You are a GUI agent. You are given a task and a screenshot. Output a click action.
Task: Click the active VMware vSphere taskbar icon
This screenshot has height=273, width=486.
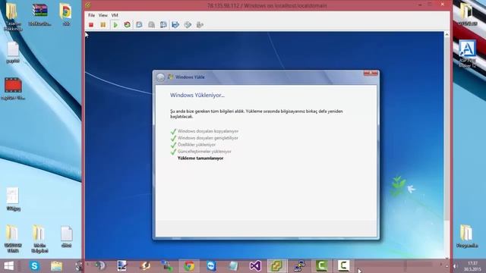pos(277,266)
